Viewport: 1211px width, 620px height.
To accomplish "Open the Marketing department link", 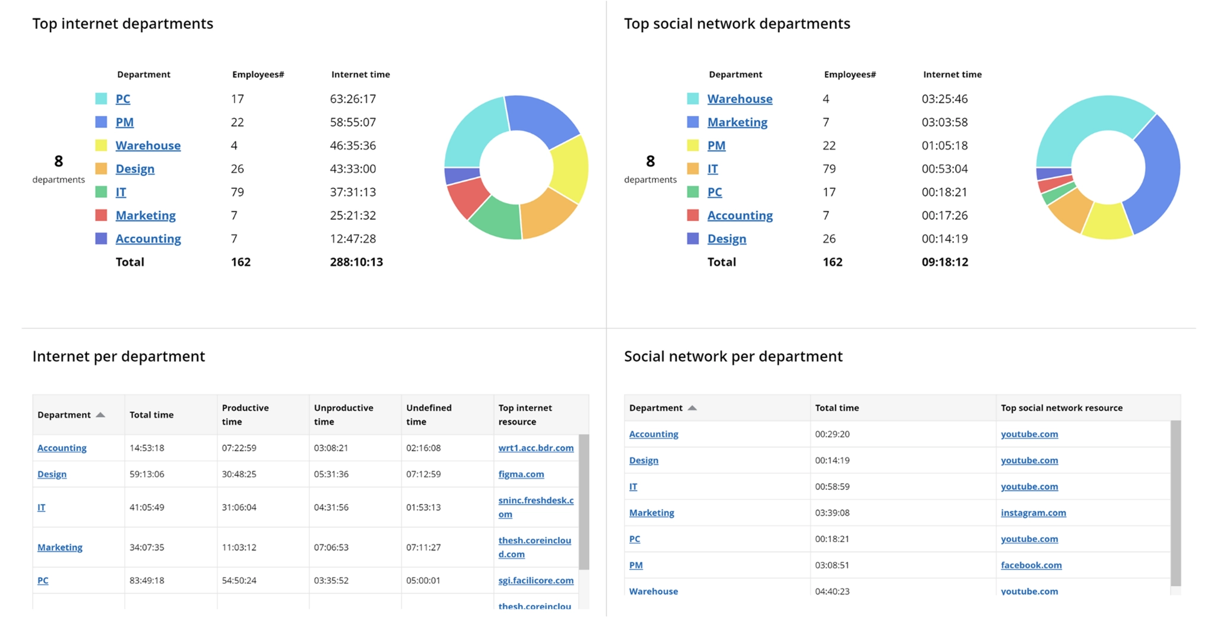I will point(145,215).
